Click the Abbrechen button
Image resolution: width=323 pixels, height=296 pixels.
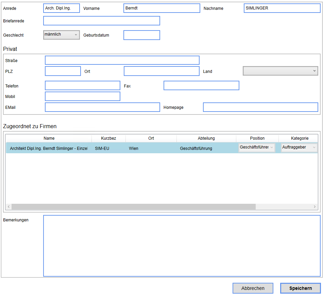tap(253, 288)
